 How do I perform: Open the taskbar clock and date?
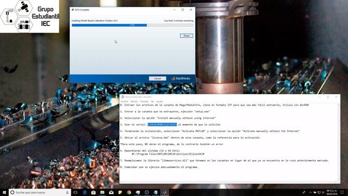tap(332, 192)
